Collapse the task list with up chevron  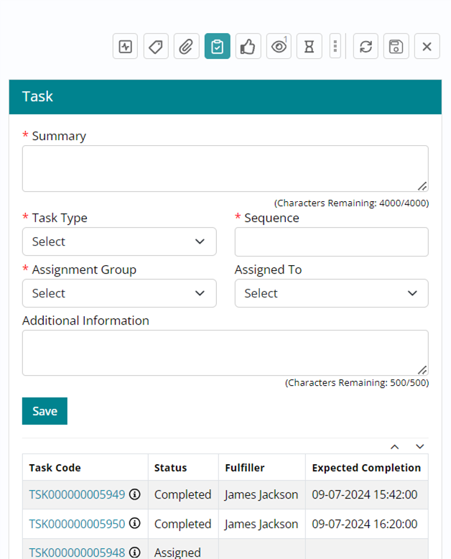(394, 447)
